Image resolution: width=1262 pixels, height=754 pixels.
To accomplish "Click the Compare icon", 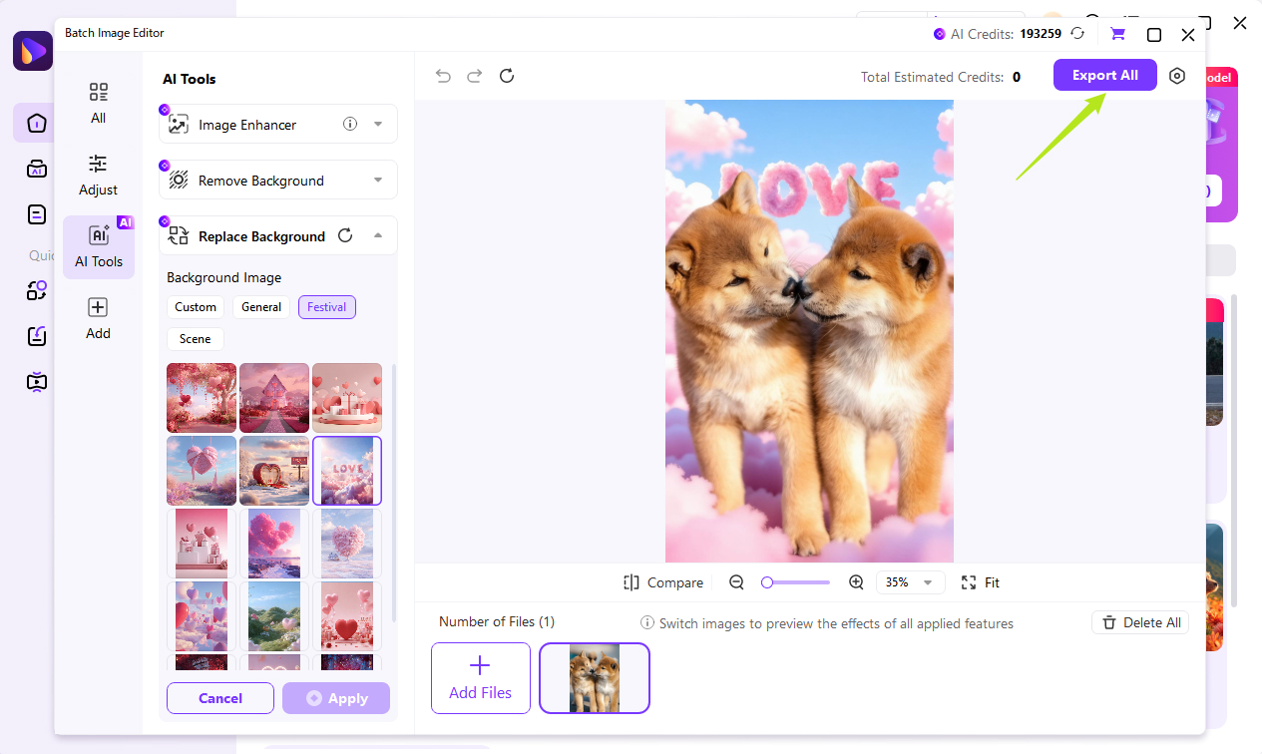I will [631, 582].
